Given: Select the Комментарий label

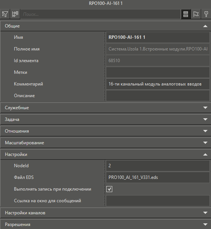Looking at the screenshot, I should coord(29,84).
